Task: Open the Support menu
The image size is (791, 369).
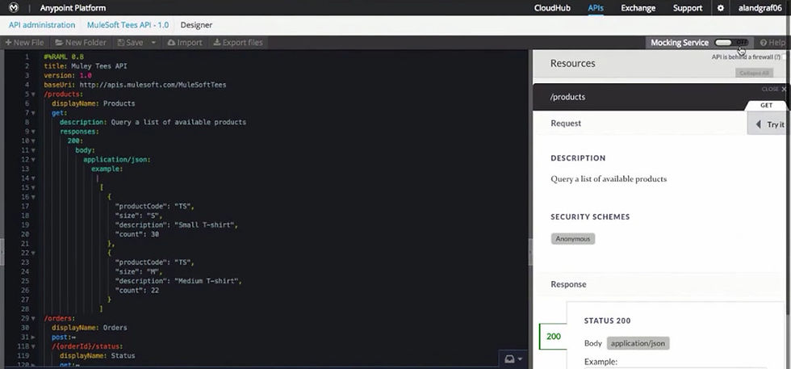Action: 688,8
